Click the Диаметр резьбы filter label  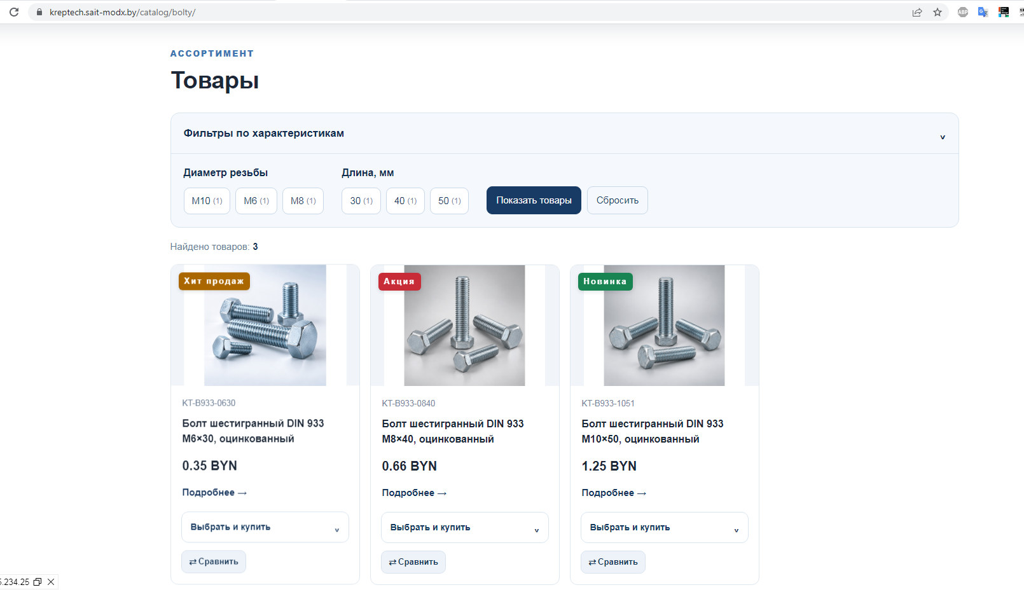coord(226,173)
